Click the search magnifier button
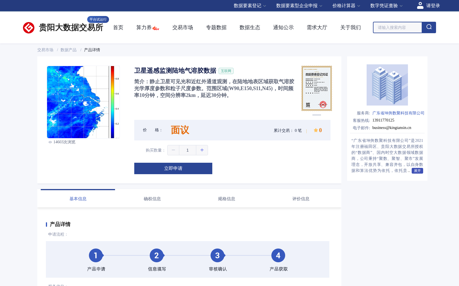 429,27
